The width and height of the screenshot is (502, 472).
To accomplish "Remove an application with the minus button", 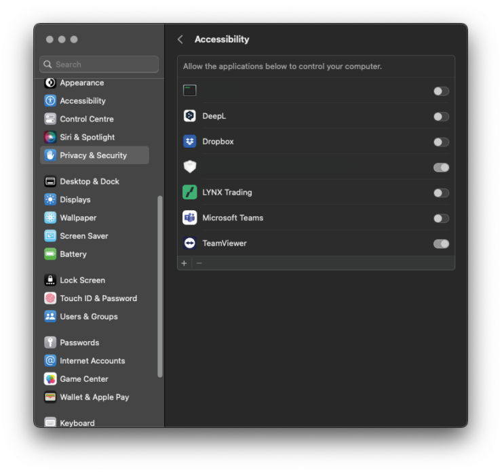I will [x=199, y=263].
